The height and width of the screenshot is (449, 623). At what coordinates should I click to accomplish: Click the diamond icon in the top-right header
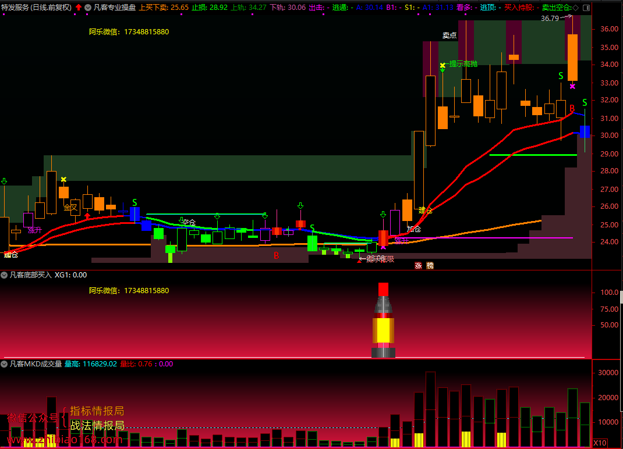click(576, 8)
